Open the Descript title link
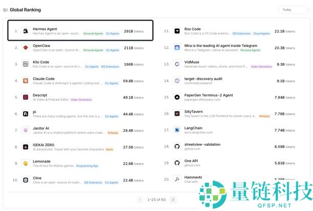 point(40,95)
